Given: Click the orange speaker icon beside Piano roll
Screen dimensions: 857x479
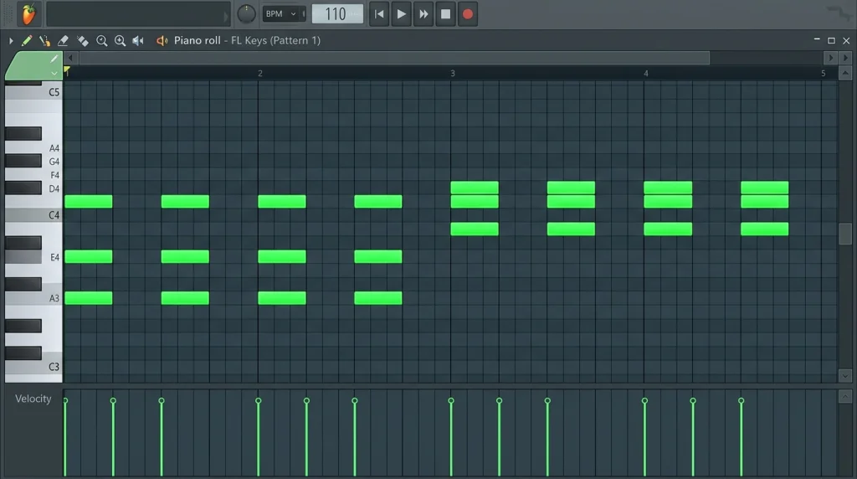Looking at the screenshot, I should tap(162, 40).
